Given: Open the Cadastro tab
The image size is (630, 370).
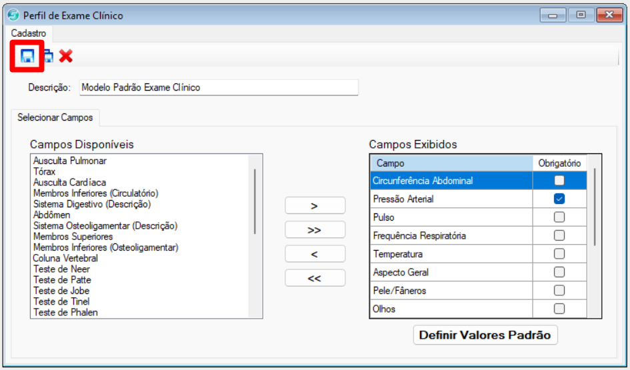Looking at the screenshot, I should (29, 33).
